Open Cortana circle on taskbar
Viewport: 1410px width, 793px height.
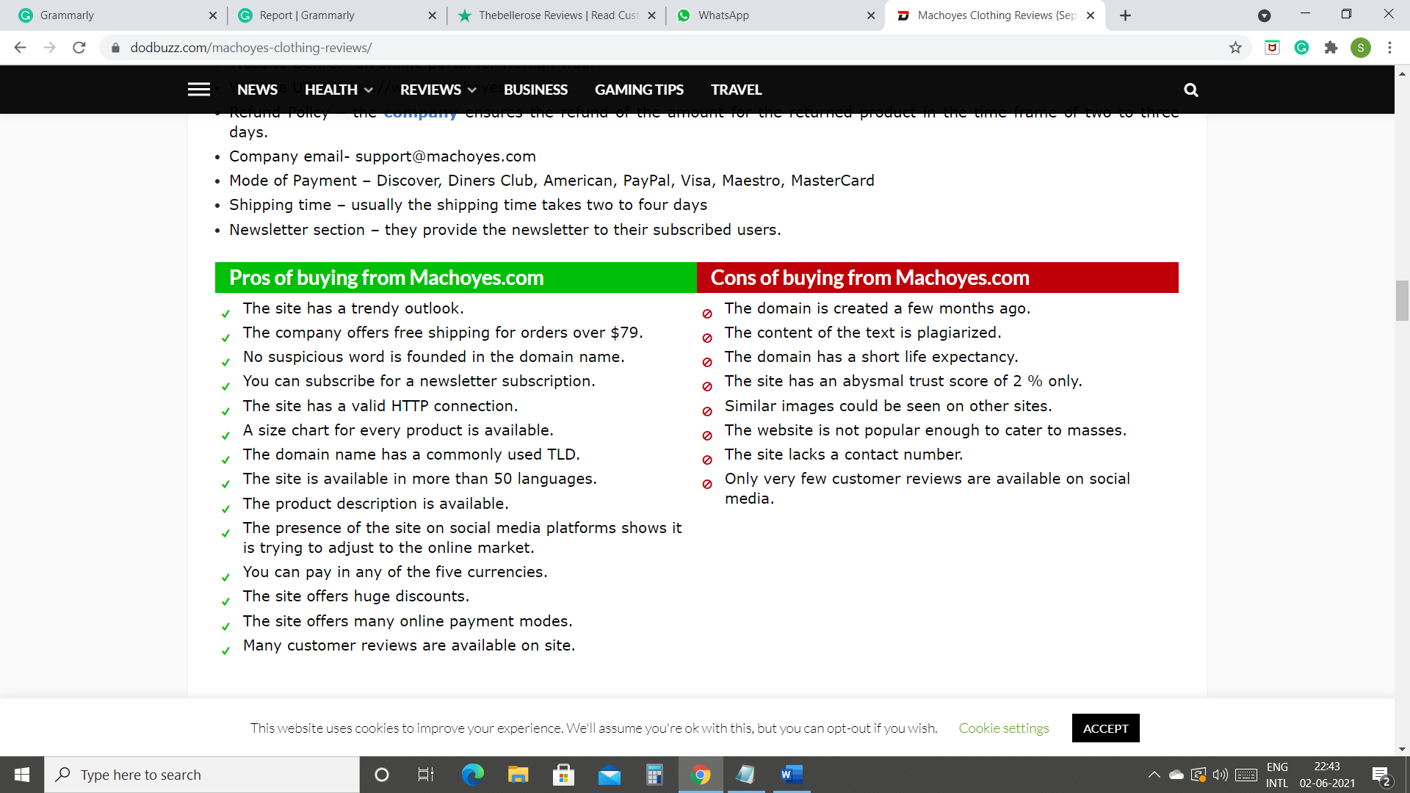[381, 775]
